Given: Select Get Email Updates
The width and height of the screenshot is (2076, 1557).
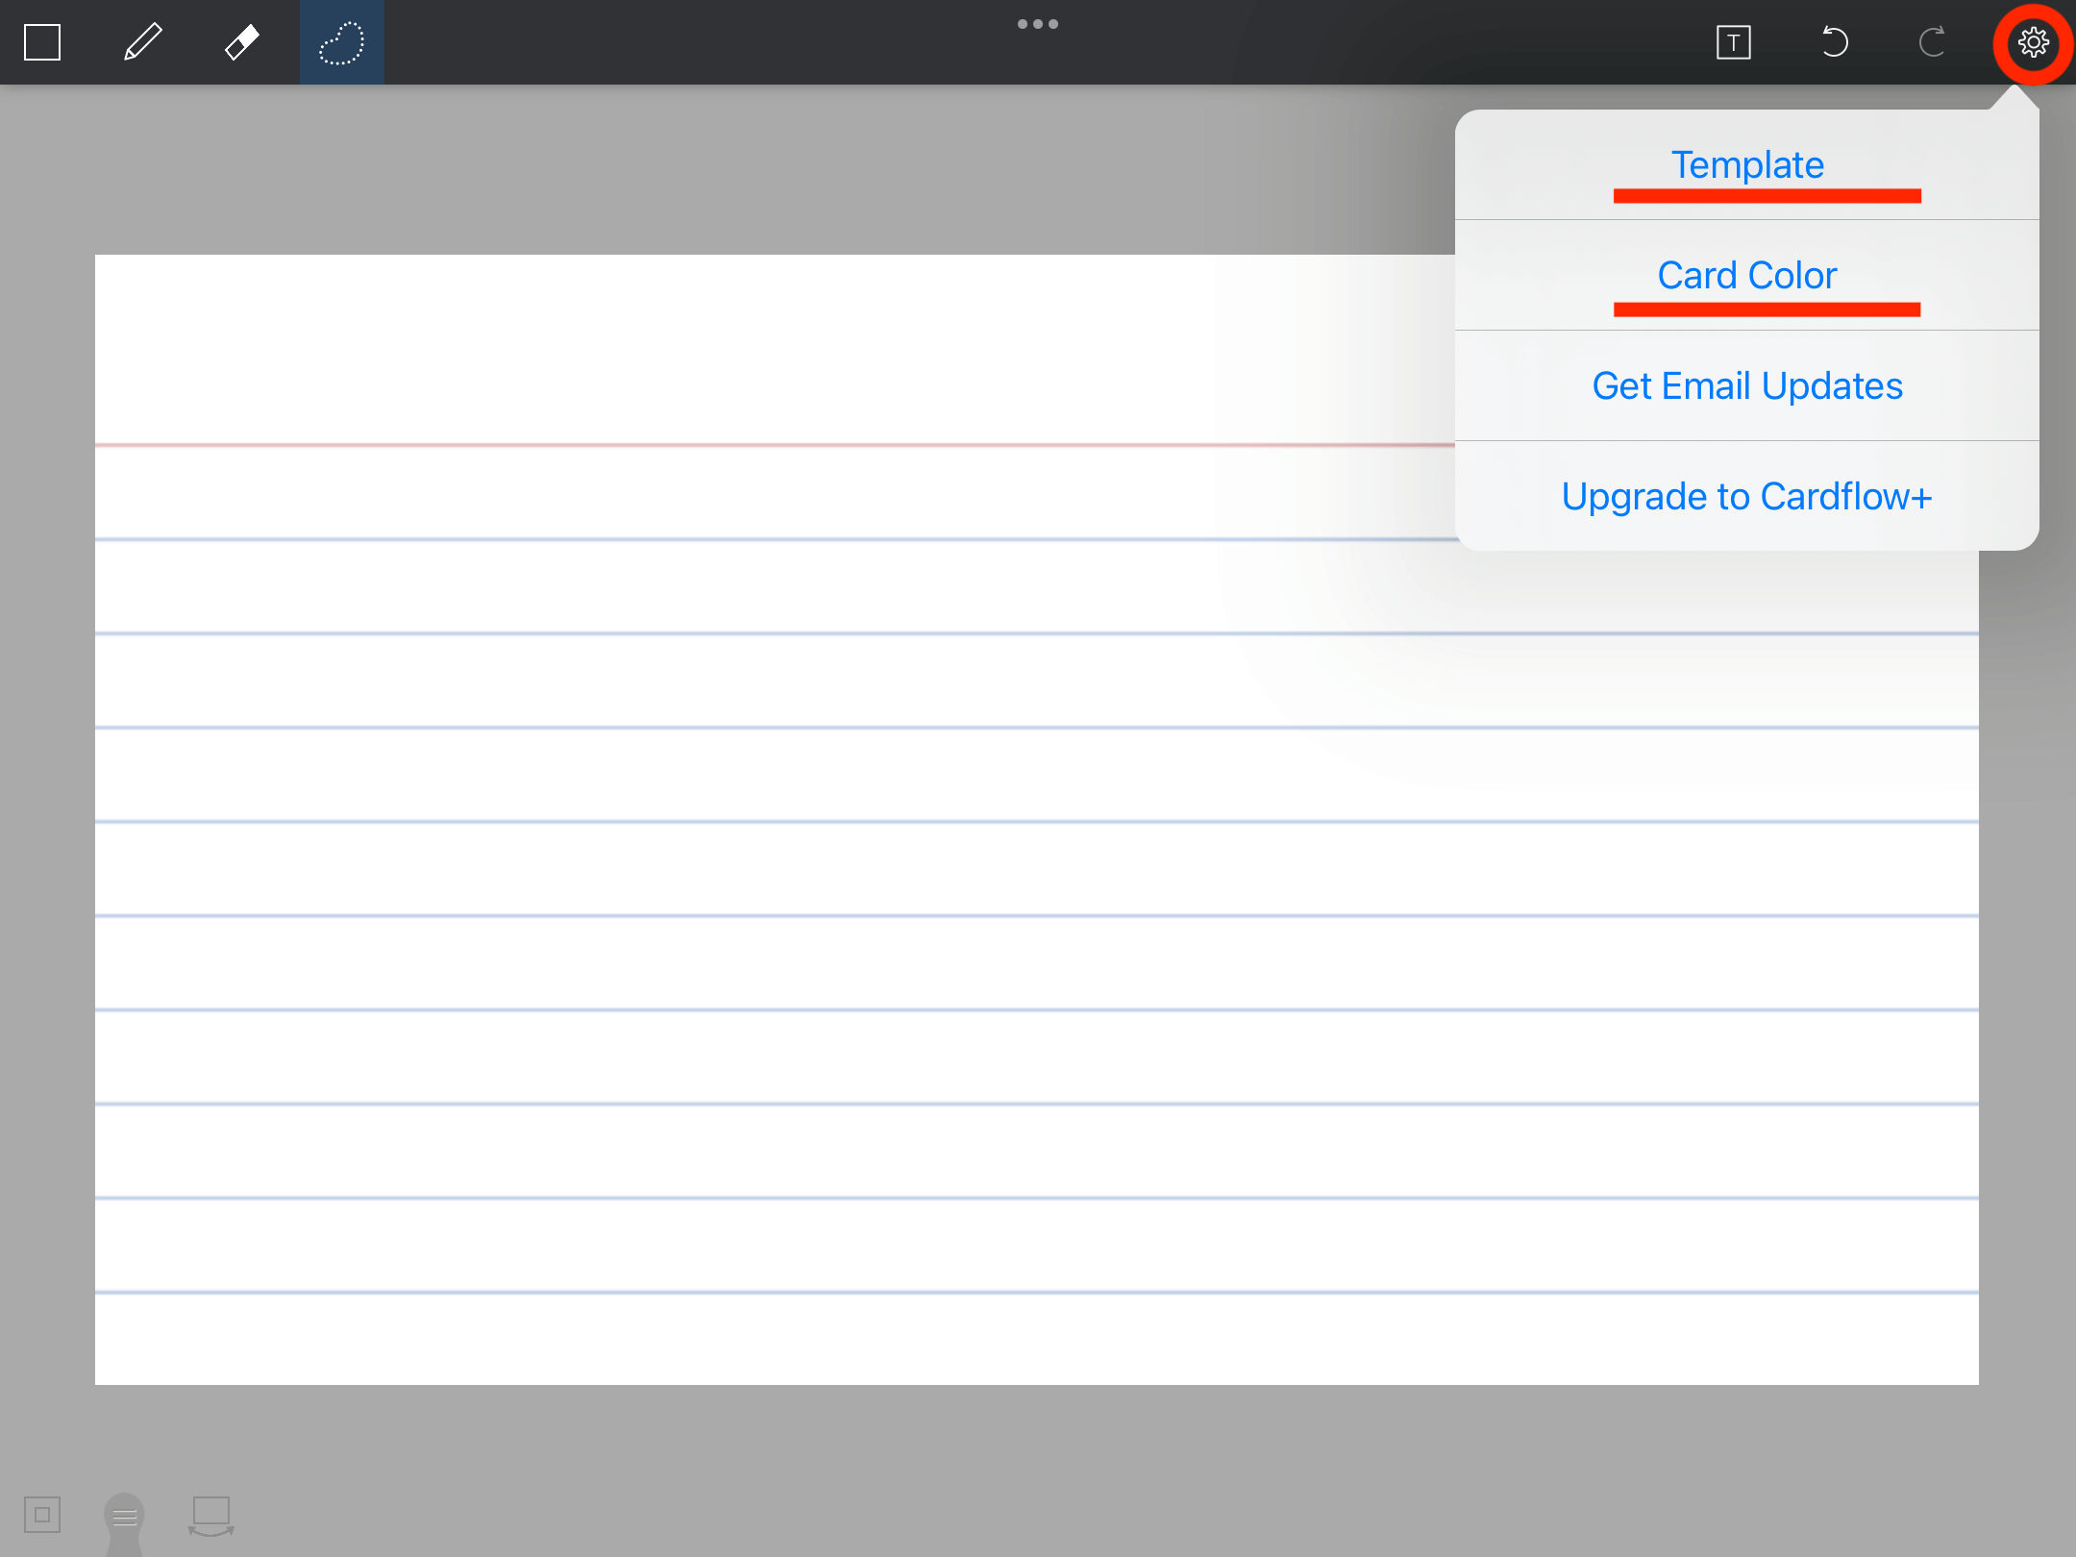Looking at the screenshot, I should coord(1746,386).
